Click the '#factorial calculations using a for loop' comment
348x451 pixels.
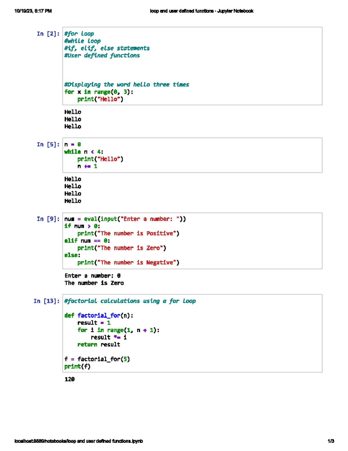[130, 301]
